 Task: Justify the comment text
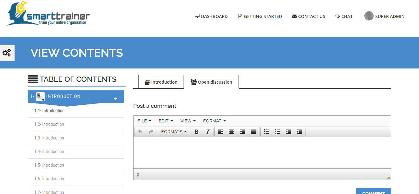254,132
